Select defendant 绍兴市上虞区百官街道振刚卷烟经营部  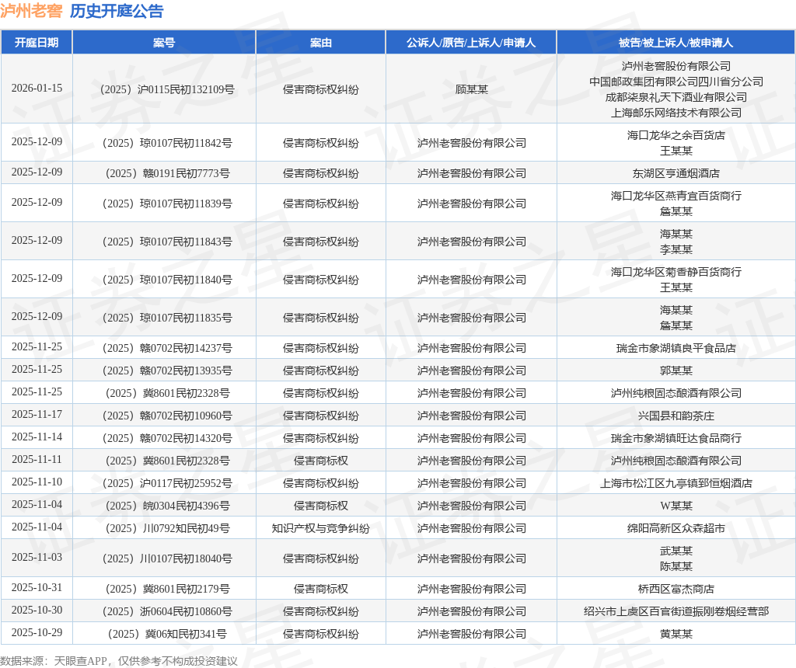(x=676, y=612)
